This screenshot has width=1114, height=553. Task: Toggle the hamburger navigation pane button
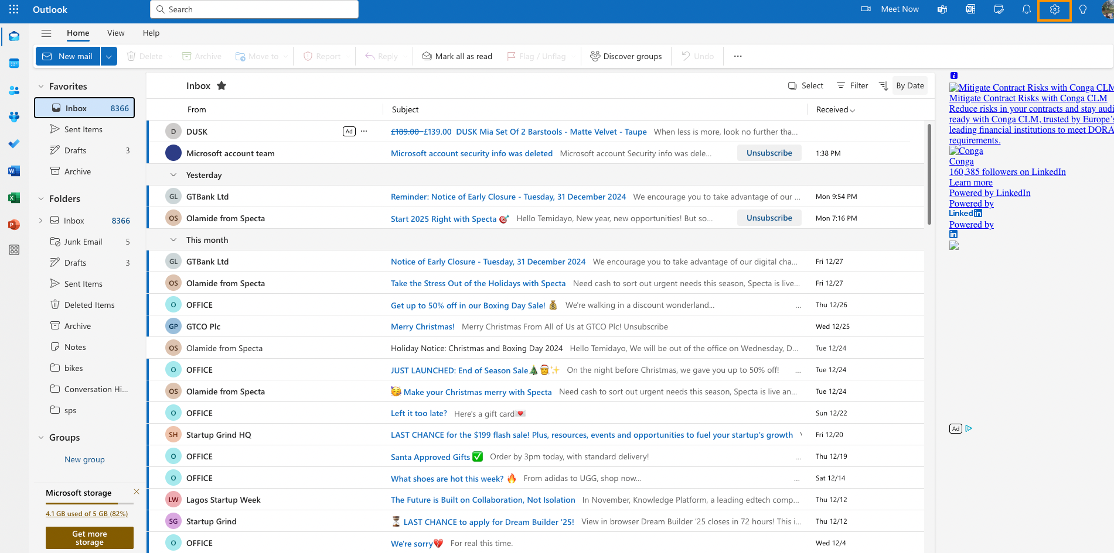tap(46, 33)
